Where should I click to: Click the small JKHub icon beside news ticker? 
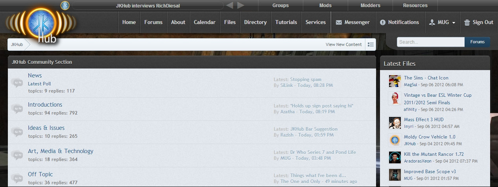(65, 6)
